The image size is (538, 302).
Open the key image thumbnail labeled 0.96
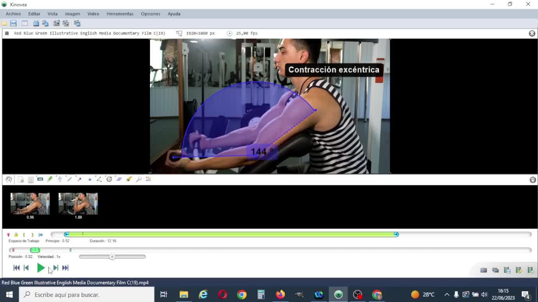tap(30, 204)
